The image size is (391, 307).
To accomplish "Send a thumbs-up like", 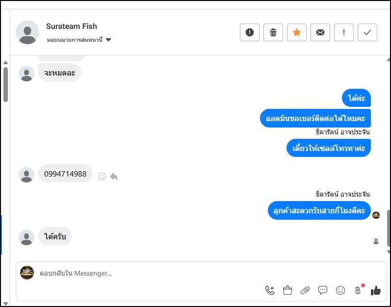I will [376, 290].
